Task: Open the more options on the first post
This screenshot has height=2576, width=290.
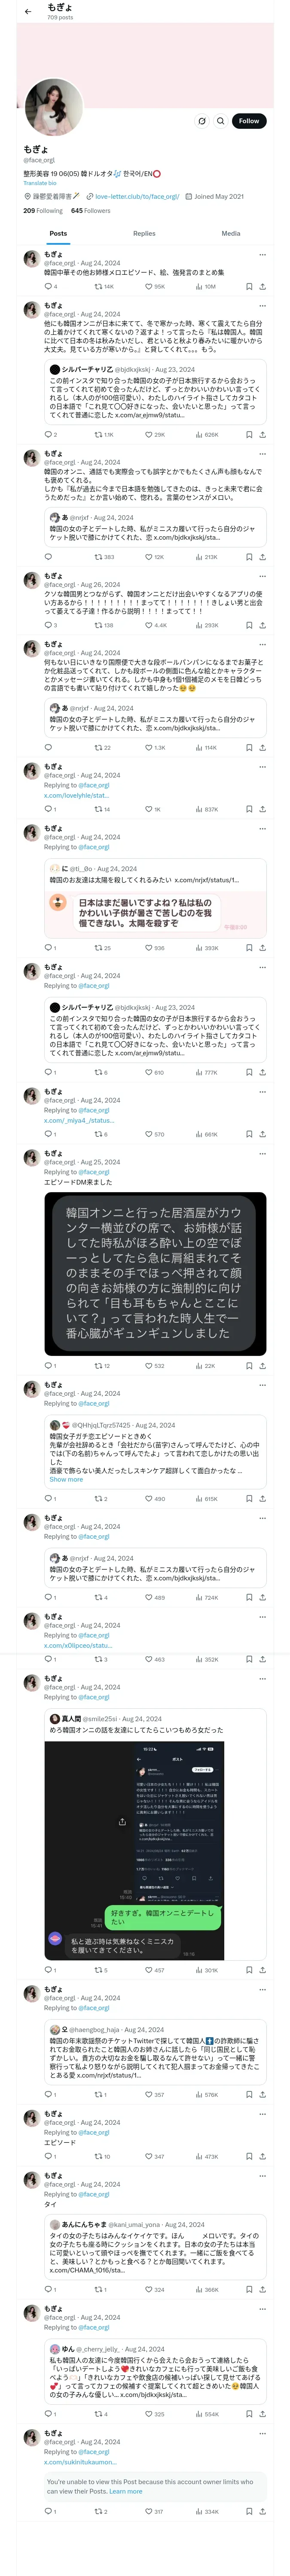Action: [x=263, y=255]
